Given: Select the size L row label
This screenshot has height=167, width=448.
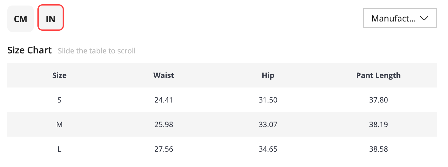Looking at the screenshot, I should pos(60,149).
